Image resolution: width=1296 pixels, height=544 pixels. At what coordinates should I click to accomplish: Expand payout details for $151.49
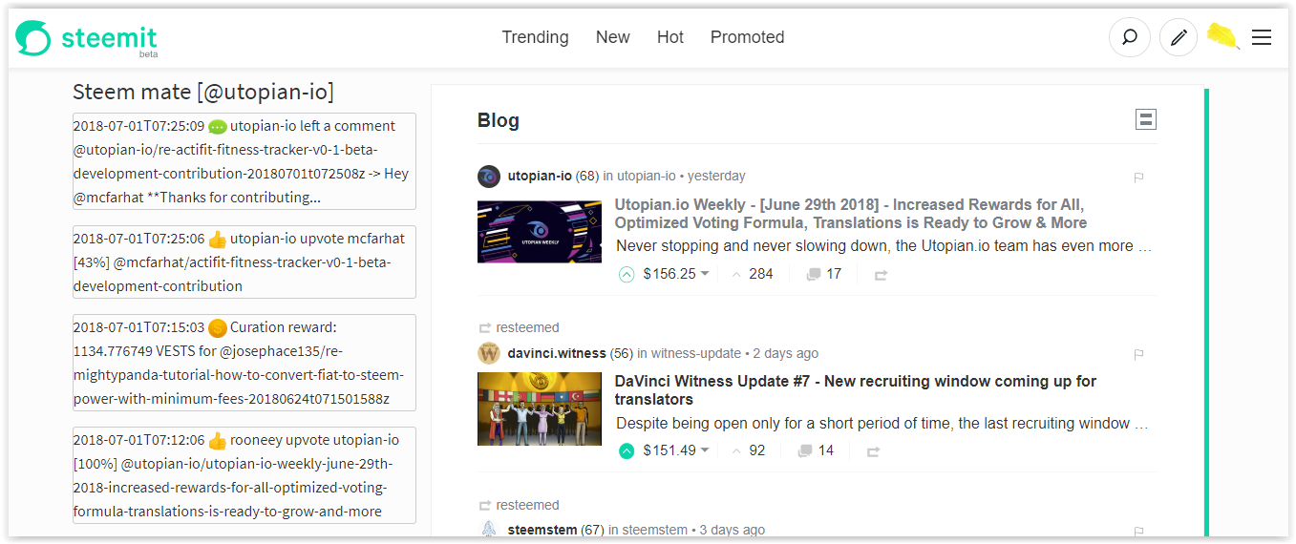(x=676, y=450)
